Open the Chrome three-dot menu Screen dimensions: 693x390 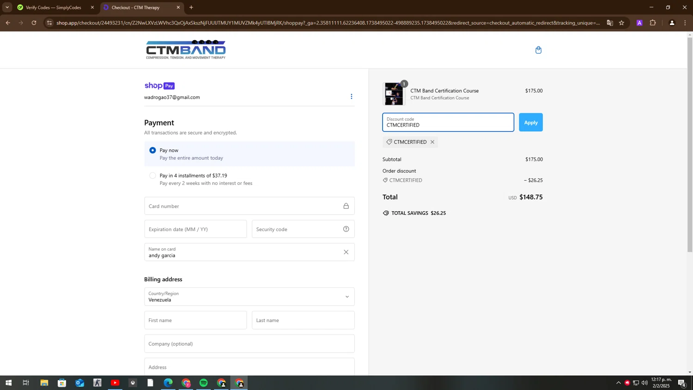pos(685,23)
